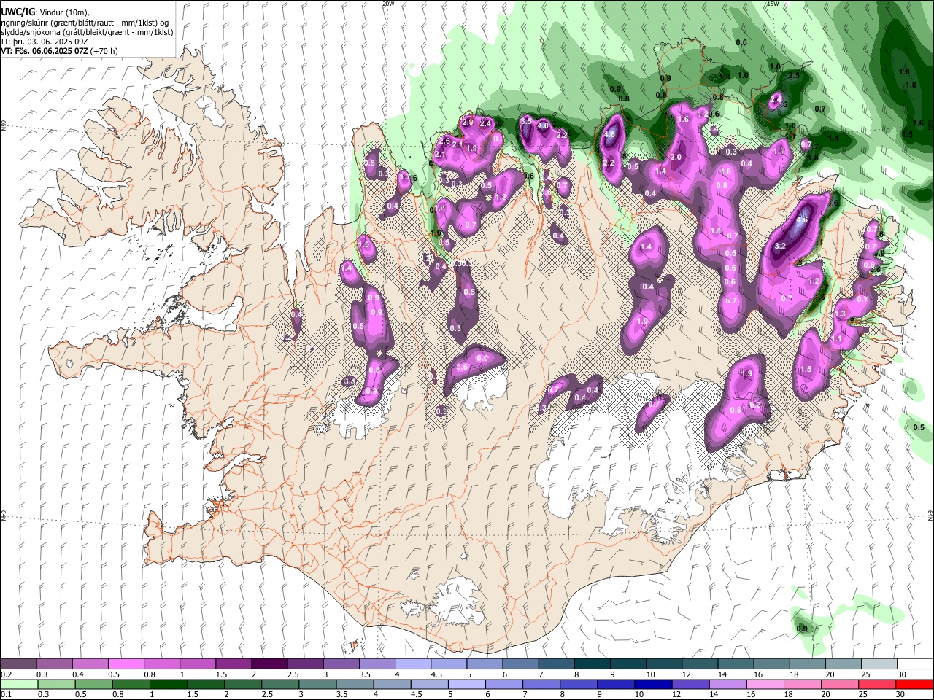
Task: Click the white swatch at the end of the top legend row
Action: click(914, 664)
